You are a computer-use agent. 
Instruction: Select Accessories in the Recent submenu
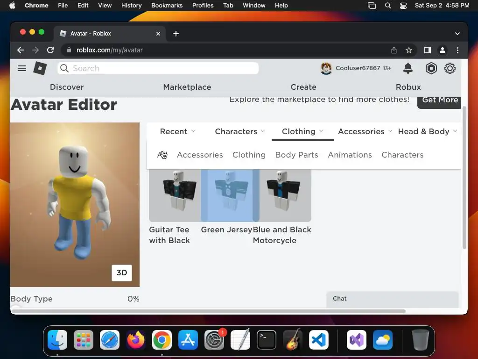click(200, 155)
